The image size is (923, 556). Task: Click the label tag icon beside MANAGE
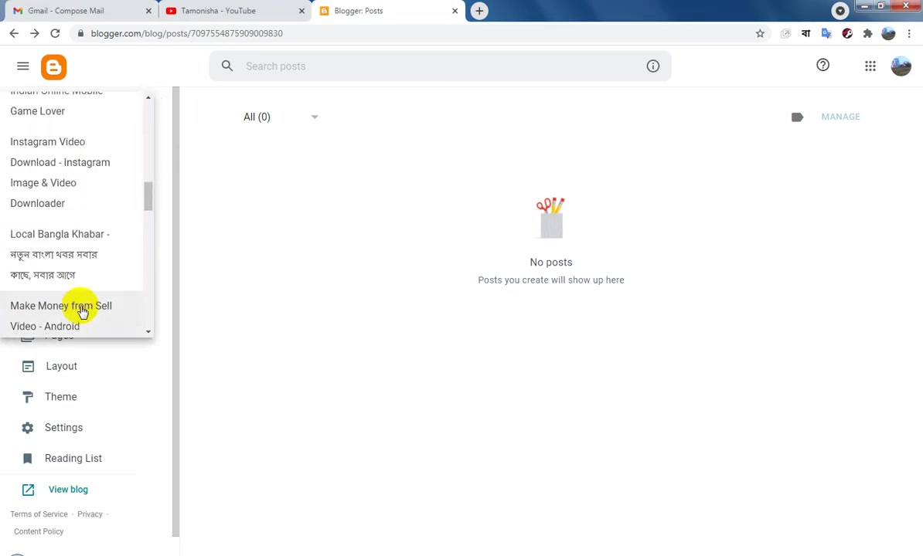click(797, 117)
